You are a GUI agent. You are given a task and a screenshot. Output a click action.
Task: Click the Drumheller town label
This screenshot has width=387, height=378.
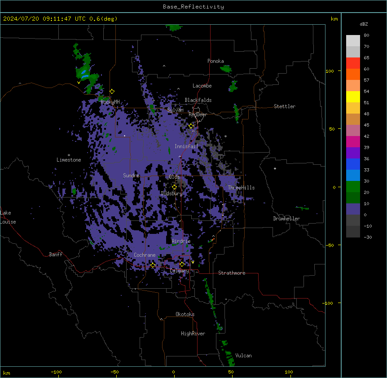pyautogui.click(x=286, y=219)
